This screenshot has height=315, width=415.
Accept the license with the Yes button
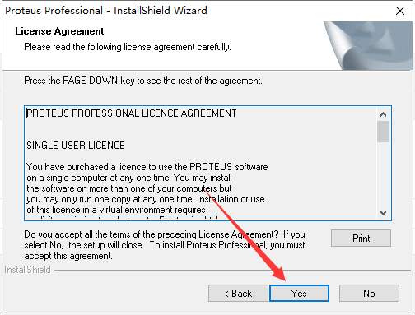coord(299,293)
